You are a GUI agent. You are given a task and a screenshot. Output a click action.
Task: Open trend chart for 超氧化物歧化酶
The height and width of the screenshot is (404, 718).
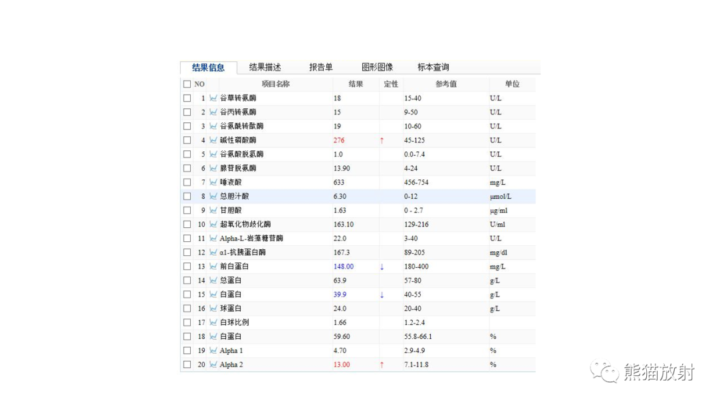tap(213, 224)
